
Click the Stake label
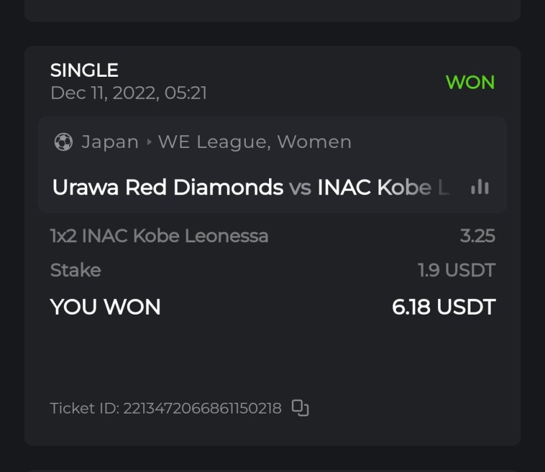pyautogui.click(x=75, y=271)
